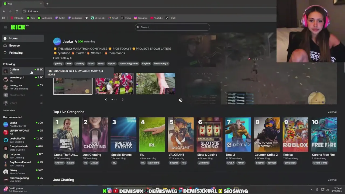This screenshot has height=194, width=345.
Task: Select the "finalfantasy11" stream tag
Action: [x=161, y=64]
